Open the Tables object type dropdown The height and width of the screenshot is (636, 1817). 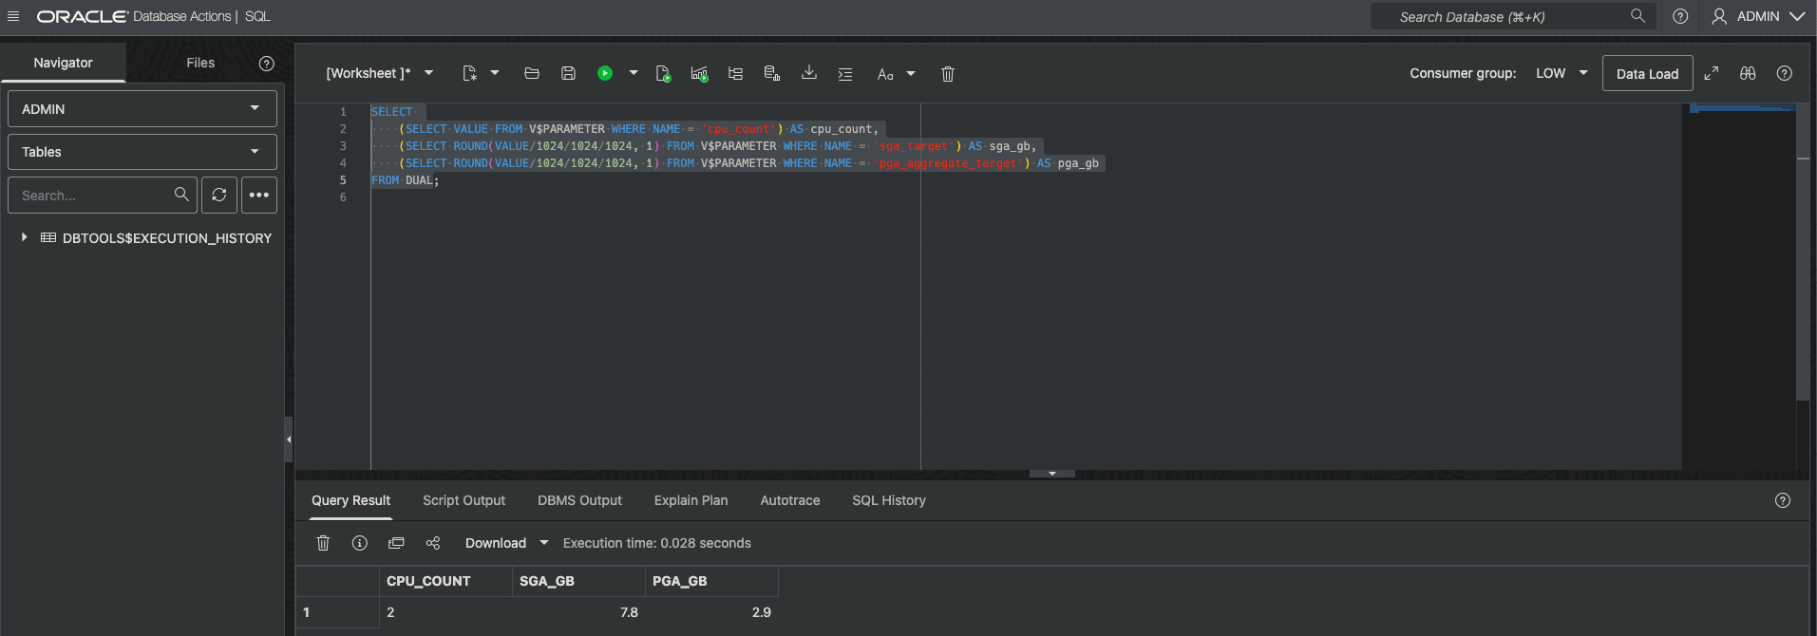[x=142, y=152]
